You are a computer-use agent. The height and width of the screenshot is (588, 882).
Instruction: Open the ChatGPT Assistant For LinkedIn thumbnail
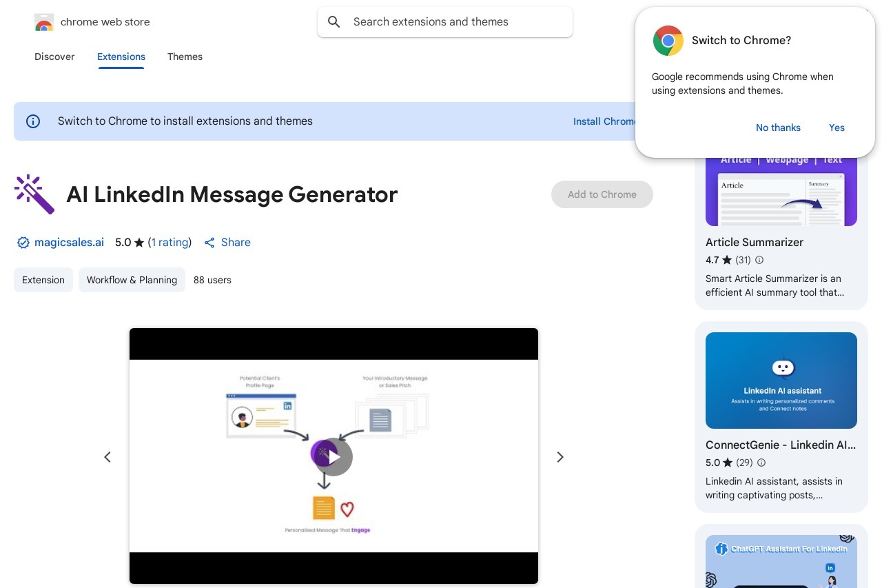781,561
